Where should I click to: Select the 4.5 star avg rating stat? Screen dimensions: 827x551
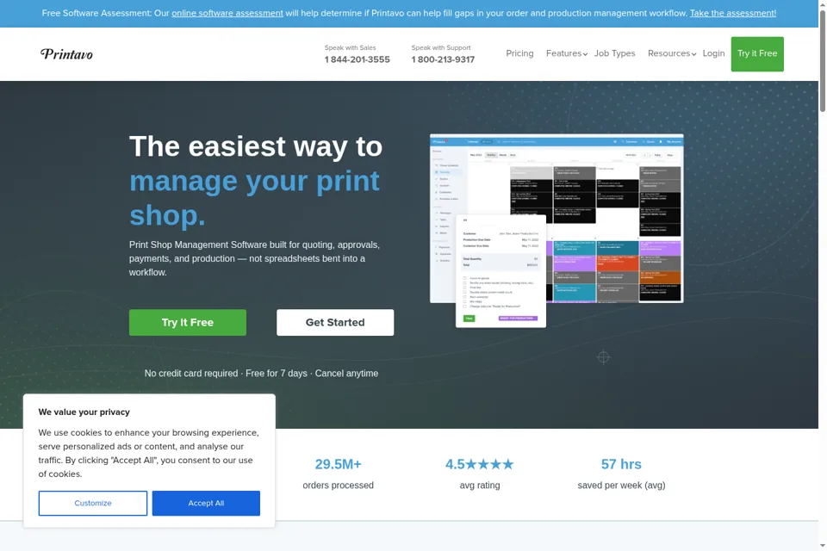(x=480, y=474)
